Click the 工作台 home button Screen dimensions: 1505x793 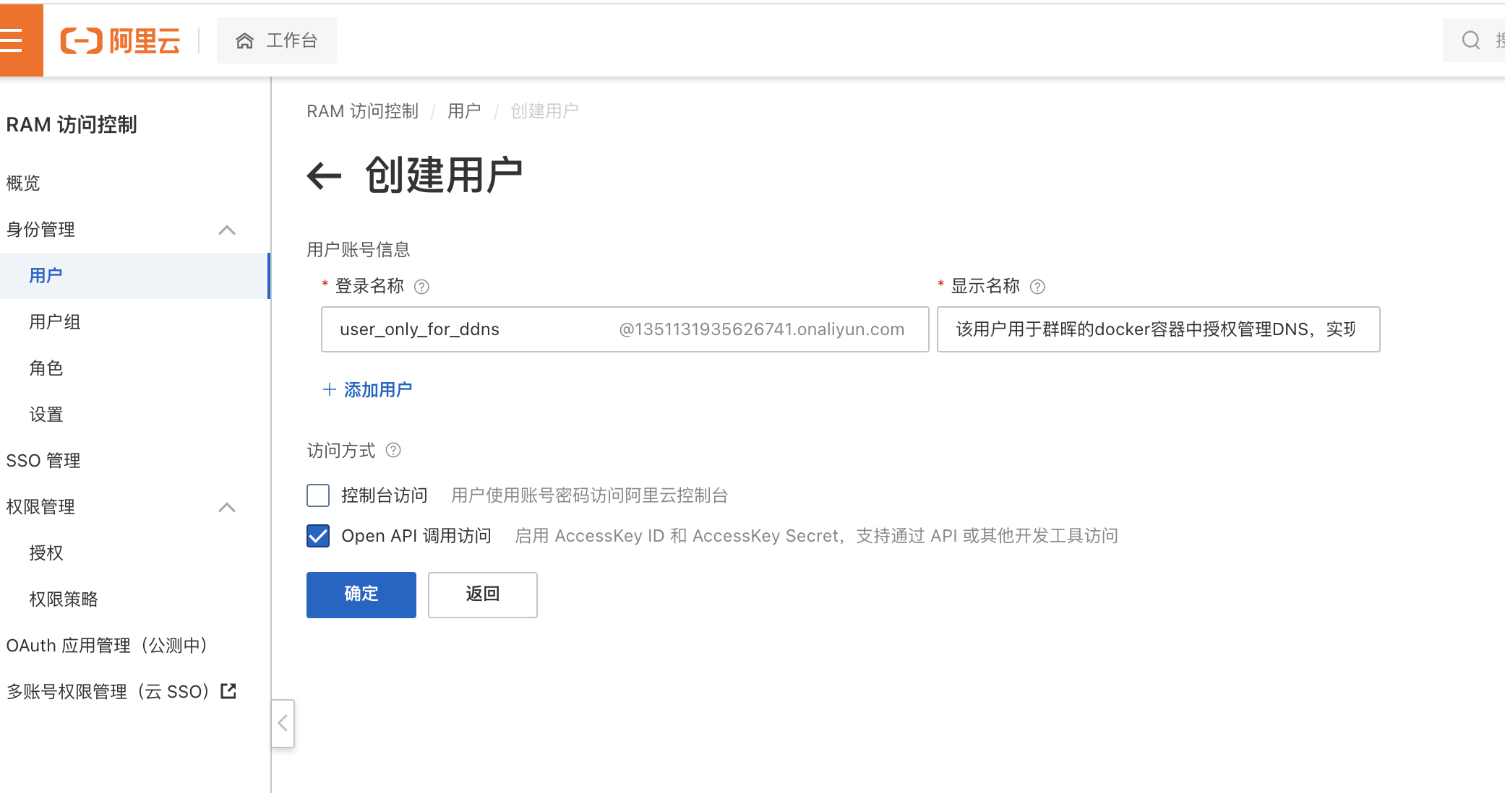click(277, 40)
